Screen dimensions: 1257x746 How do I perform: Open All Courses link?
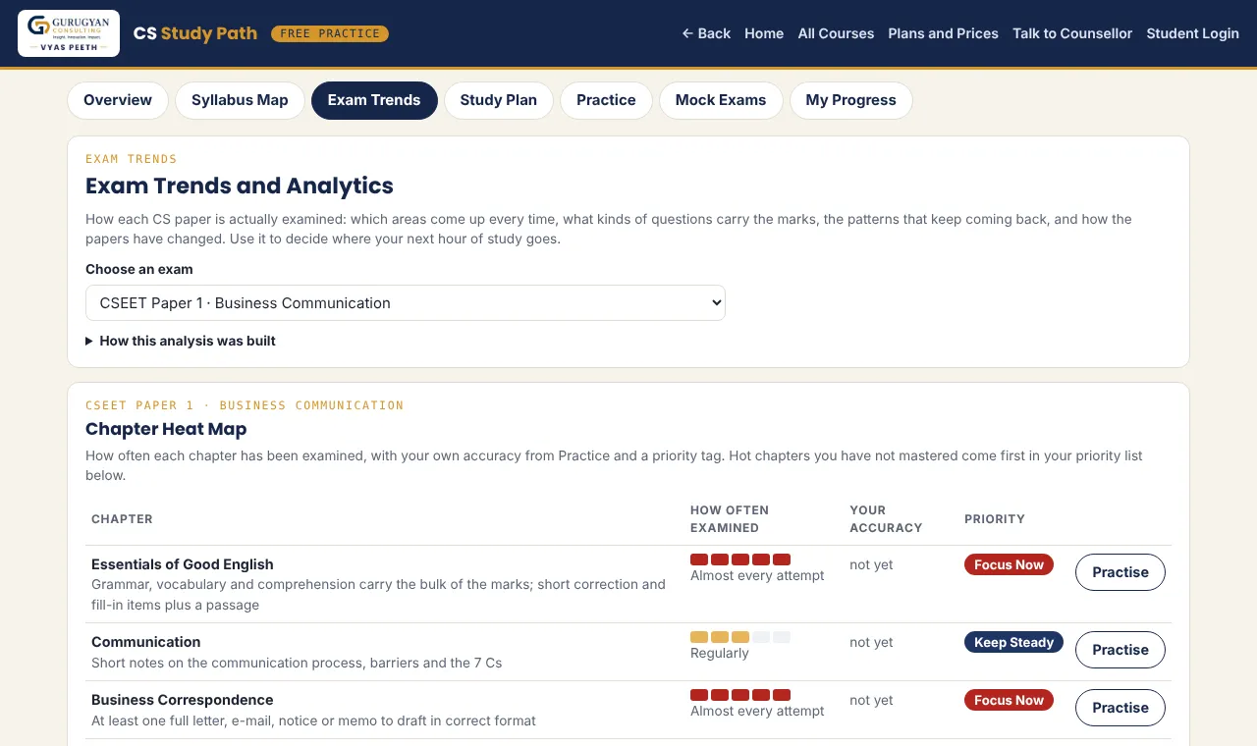click(836, 33)
